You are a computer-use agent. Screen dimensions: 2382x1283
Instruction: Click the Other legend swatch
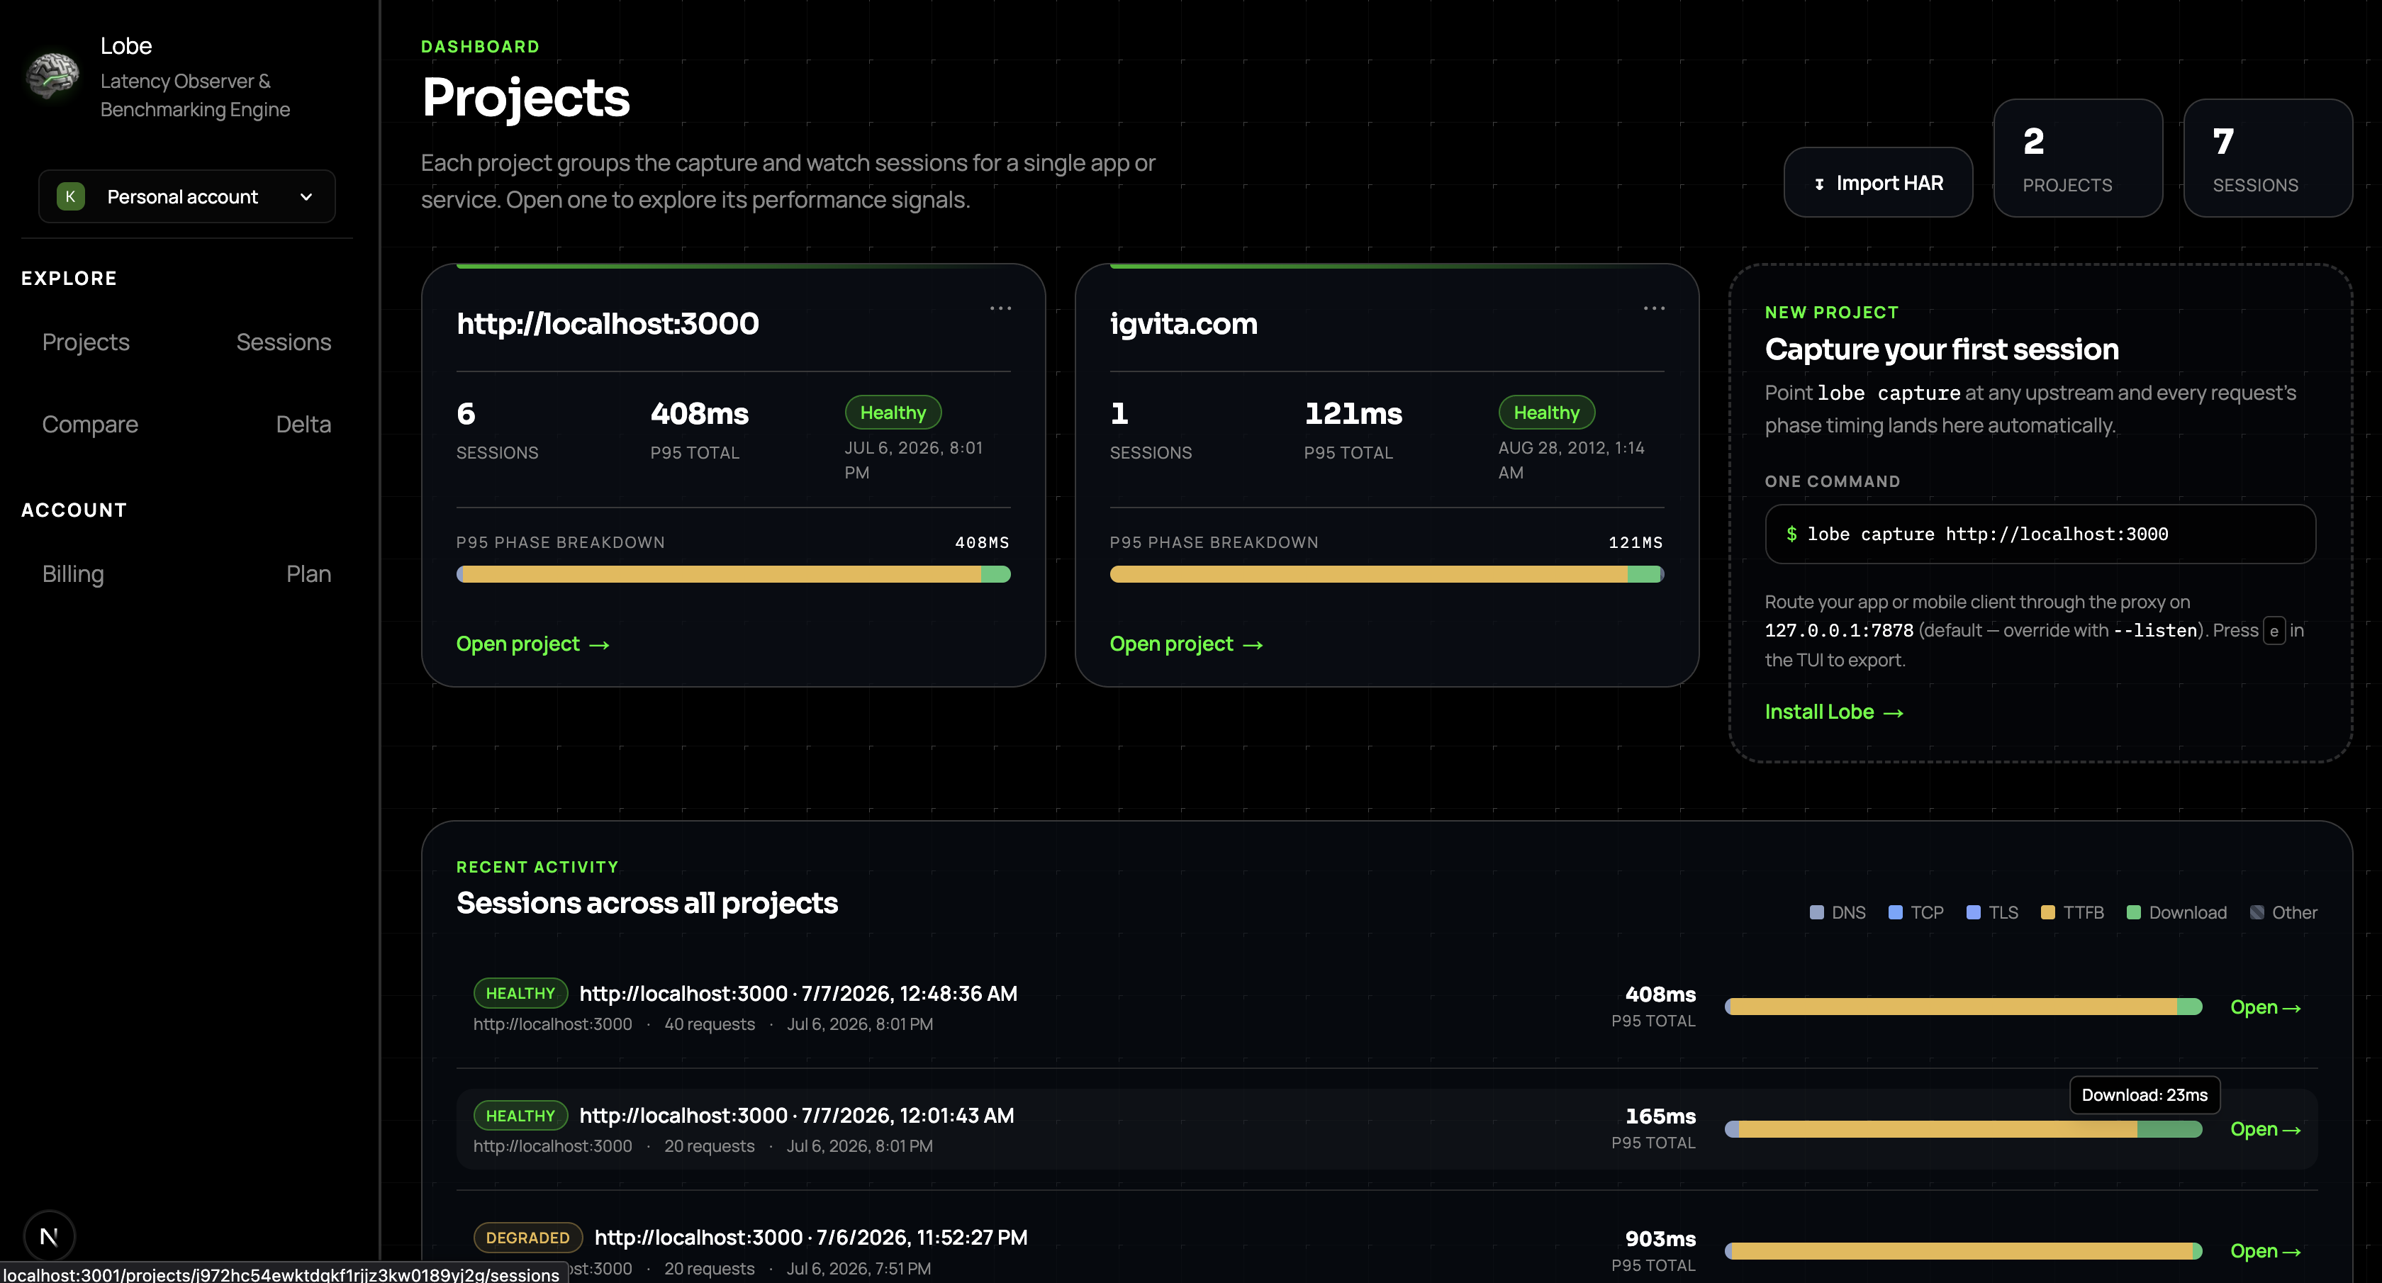click(x=2257, y=912)
